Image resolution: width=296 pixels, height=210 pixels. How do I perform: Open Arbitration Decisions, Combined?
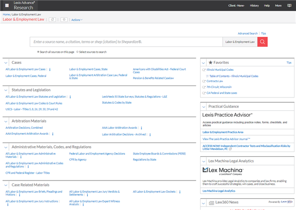coord(24,127)
